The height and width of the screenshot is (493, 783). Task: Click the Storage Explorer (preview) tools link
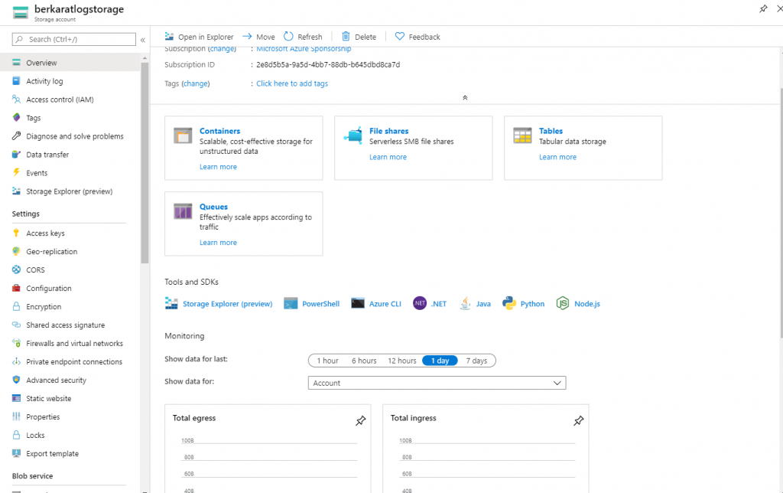point(228,303)
